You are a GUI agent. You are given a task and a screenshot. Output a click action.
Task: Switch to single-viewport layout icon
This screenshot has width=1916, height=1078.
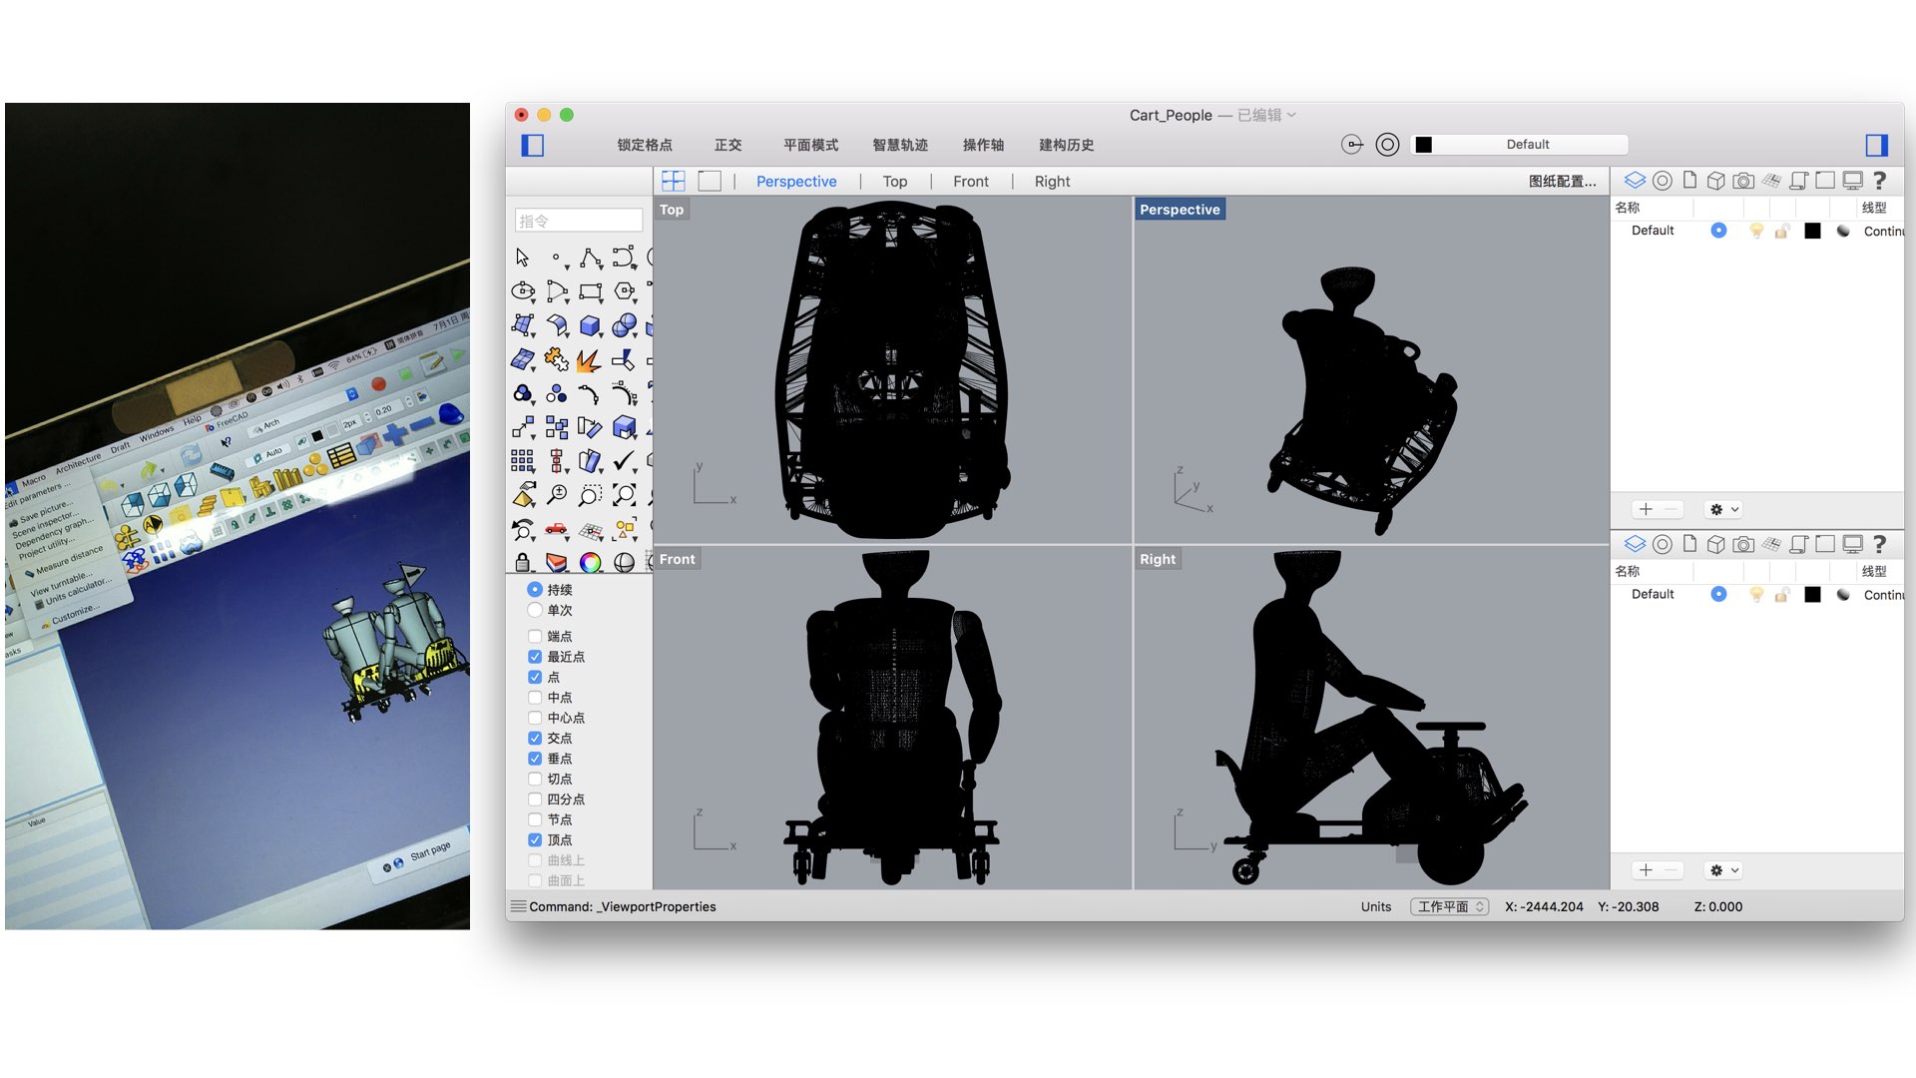710,181
